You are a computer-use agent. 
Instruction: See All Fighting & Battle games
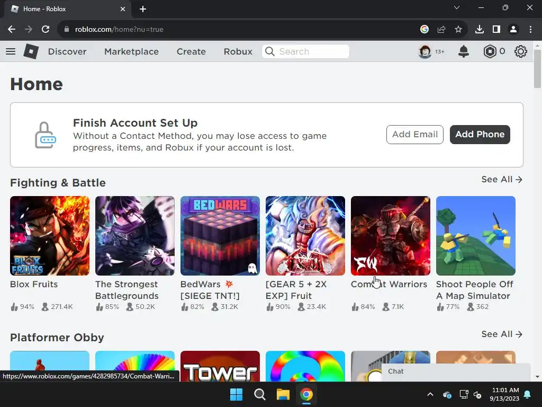(502, 179)
